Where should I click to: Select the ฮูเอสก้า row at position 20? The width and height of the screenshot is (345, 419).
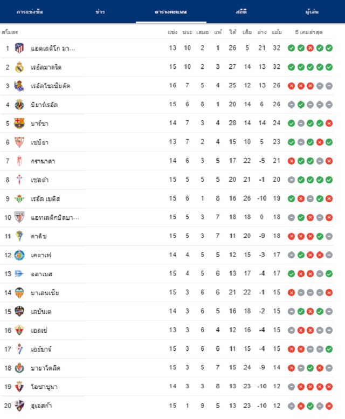tap(167, 406)
